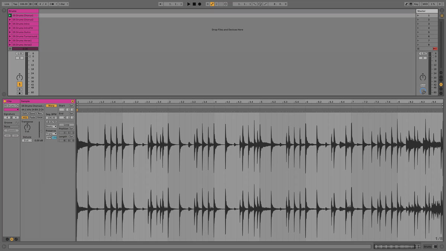The height and width of the screenshot is (251, 446).
Task: Open the 1 Bar quantization menu
Action: [62, 4]
